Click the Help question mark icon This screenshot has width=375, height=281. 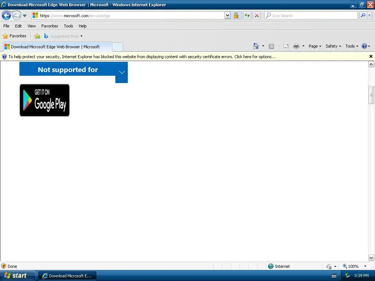click(x=364, y=46)
